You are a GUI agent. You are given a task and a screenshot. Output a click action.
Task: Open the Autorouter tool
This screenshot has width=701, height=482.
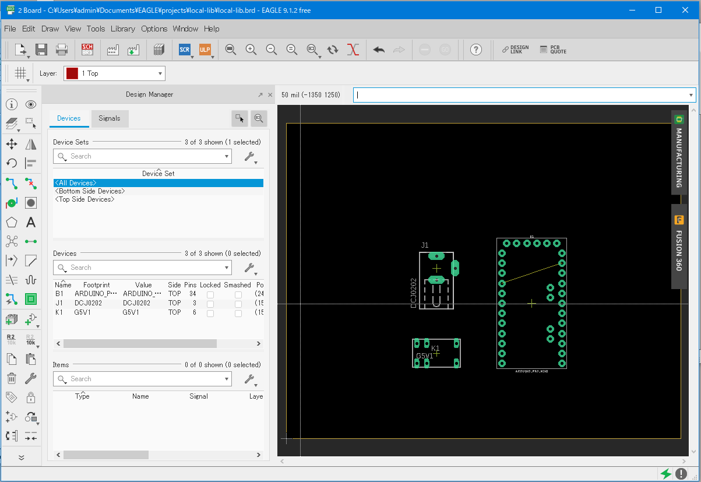pos(31,300)
